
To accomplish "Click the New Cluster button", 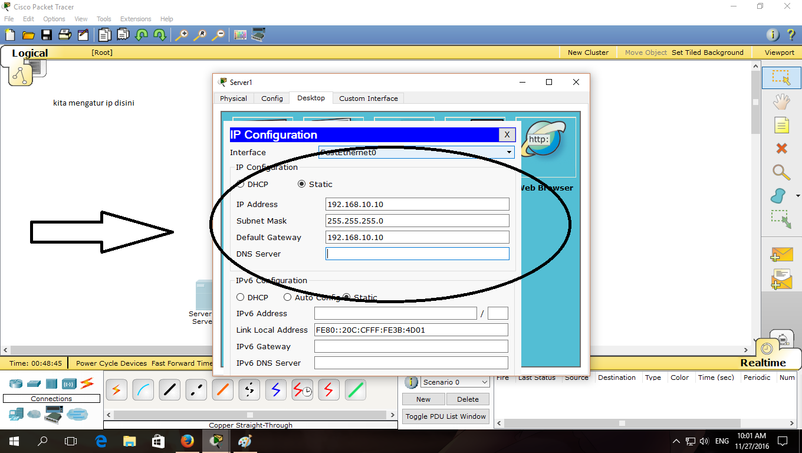I will coord(588,52).
